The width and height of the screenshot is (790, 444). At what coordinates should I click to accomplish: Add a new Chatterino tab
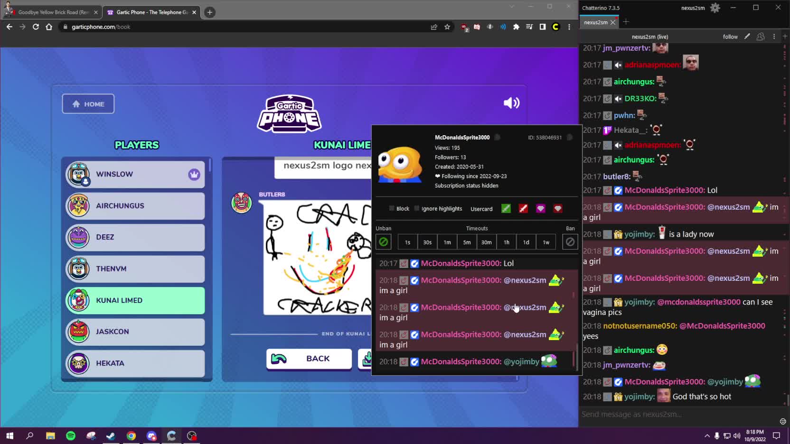(626, 22)
